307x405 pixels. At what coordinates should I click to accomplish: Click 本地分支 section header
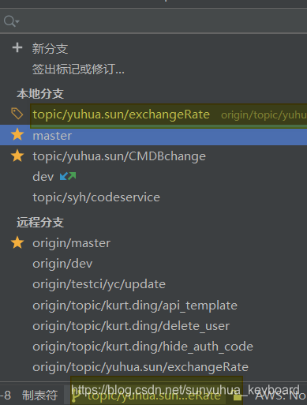click(40, 94)
